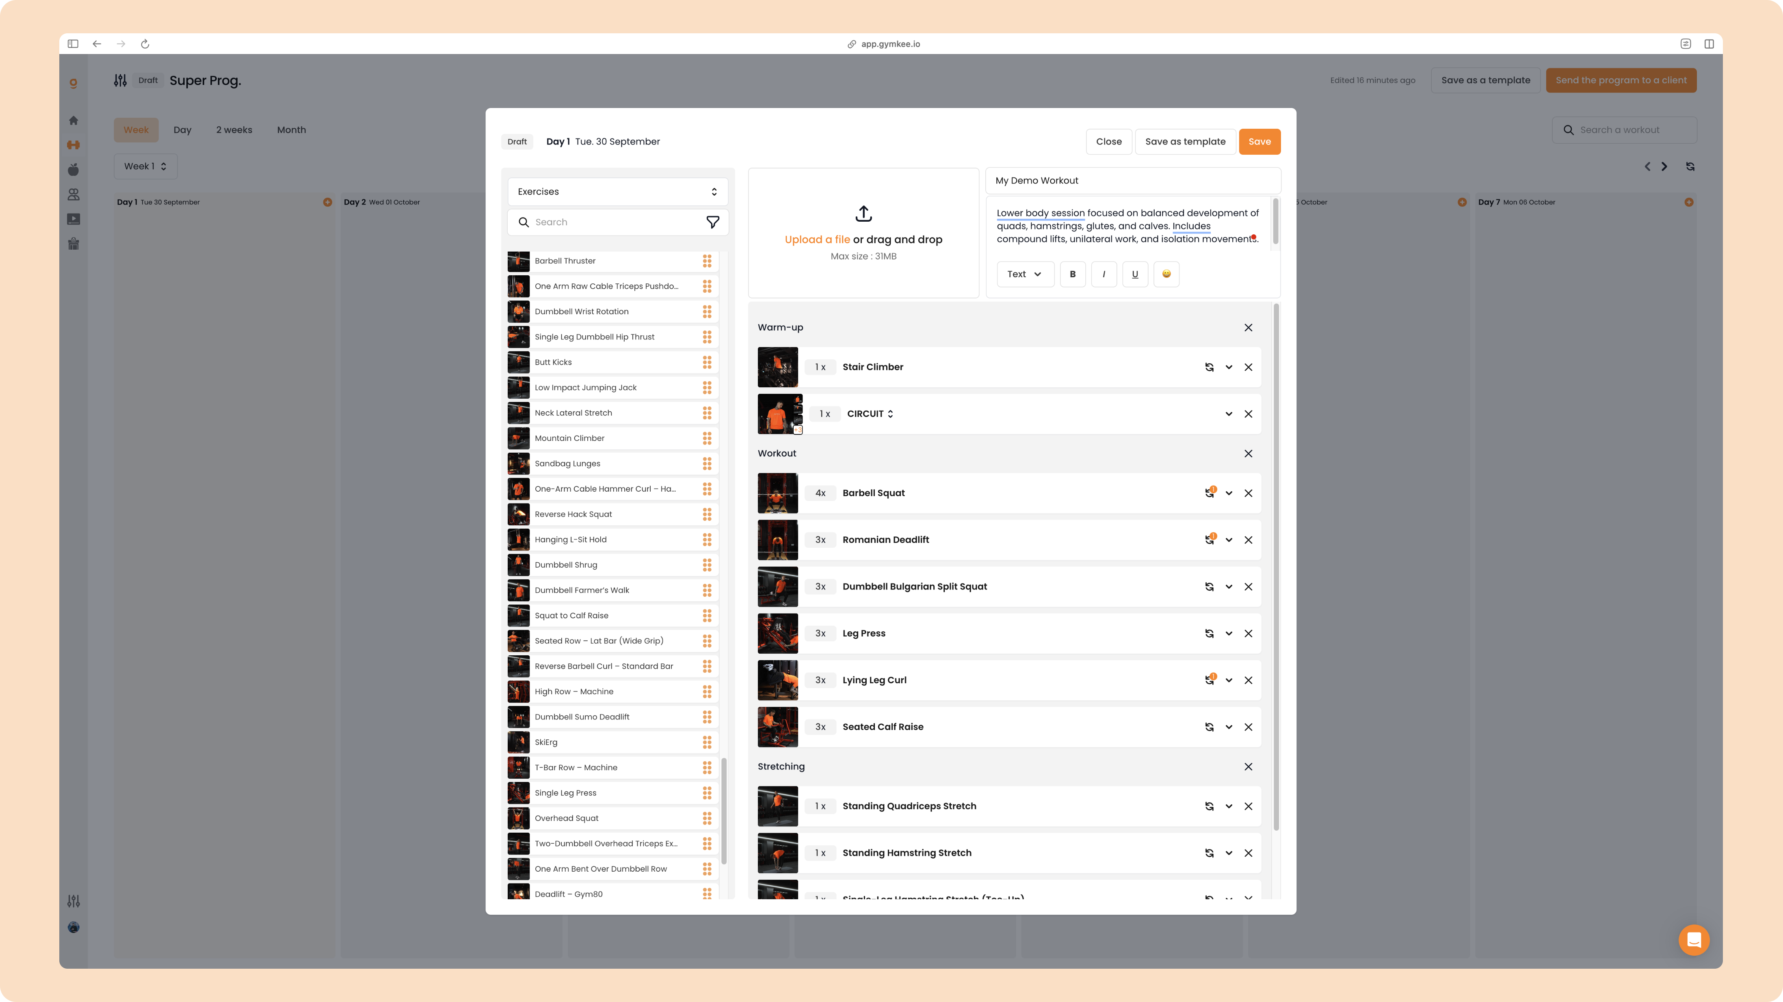This screenshot has width=1783, height=1002.
Task: Remove the Lying Leg Curl exercise
Action: click(x=1248, y=680)
